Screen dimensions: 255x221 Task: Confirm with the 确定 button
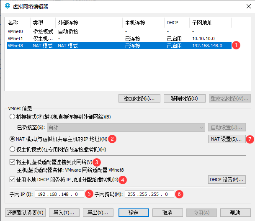click(x=134, y=213)
